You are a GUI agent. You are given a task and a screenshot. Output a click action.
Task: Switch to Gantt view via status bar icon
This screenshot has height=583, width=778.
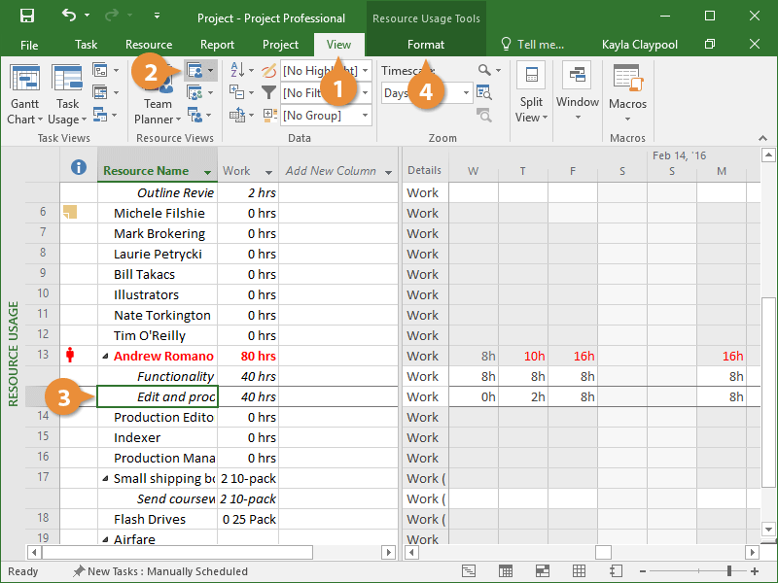point(469,571)
